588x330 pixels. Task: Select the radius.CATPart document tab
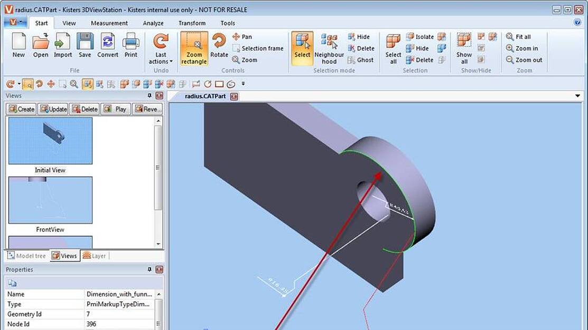tap(205, 96)
